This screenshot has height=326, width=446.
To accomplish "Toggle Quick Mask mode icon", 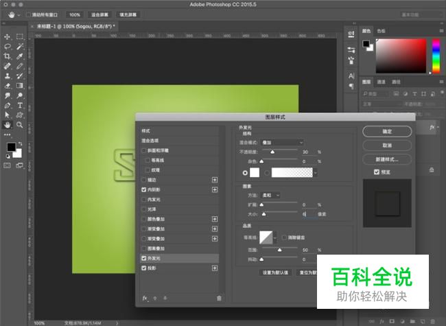I will (x=7, y=165).
